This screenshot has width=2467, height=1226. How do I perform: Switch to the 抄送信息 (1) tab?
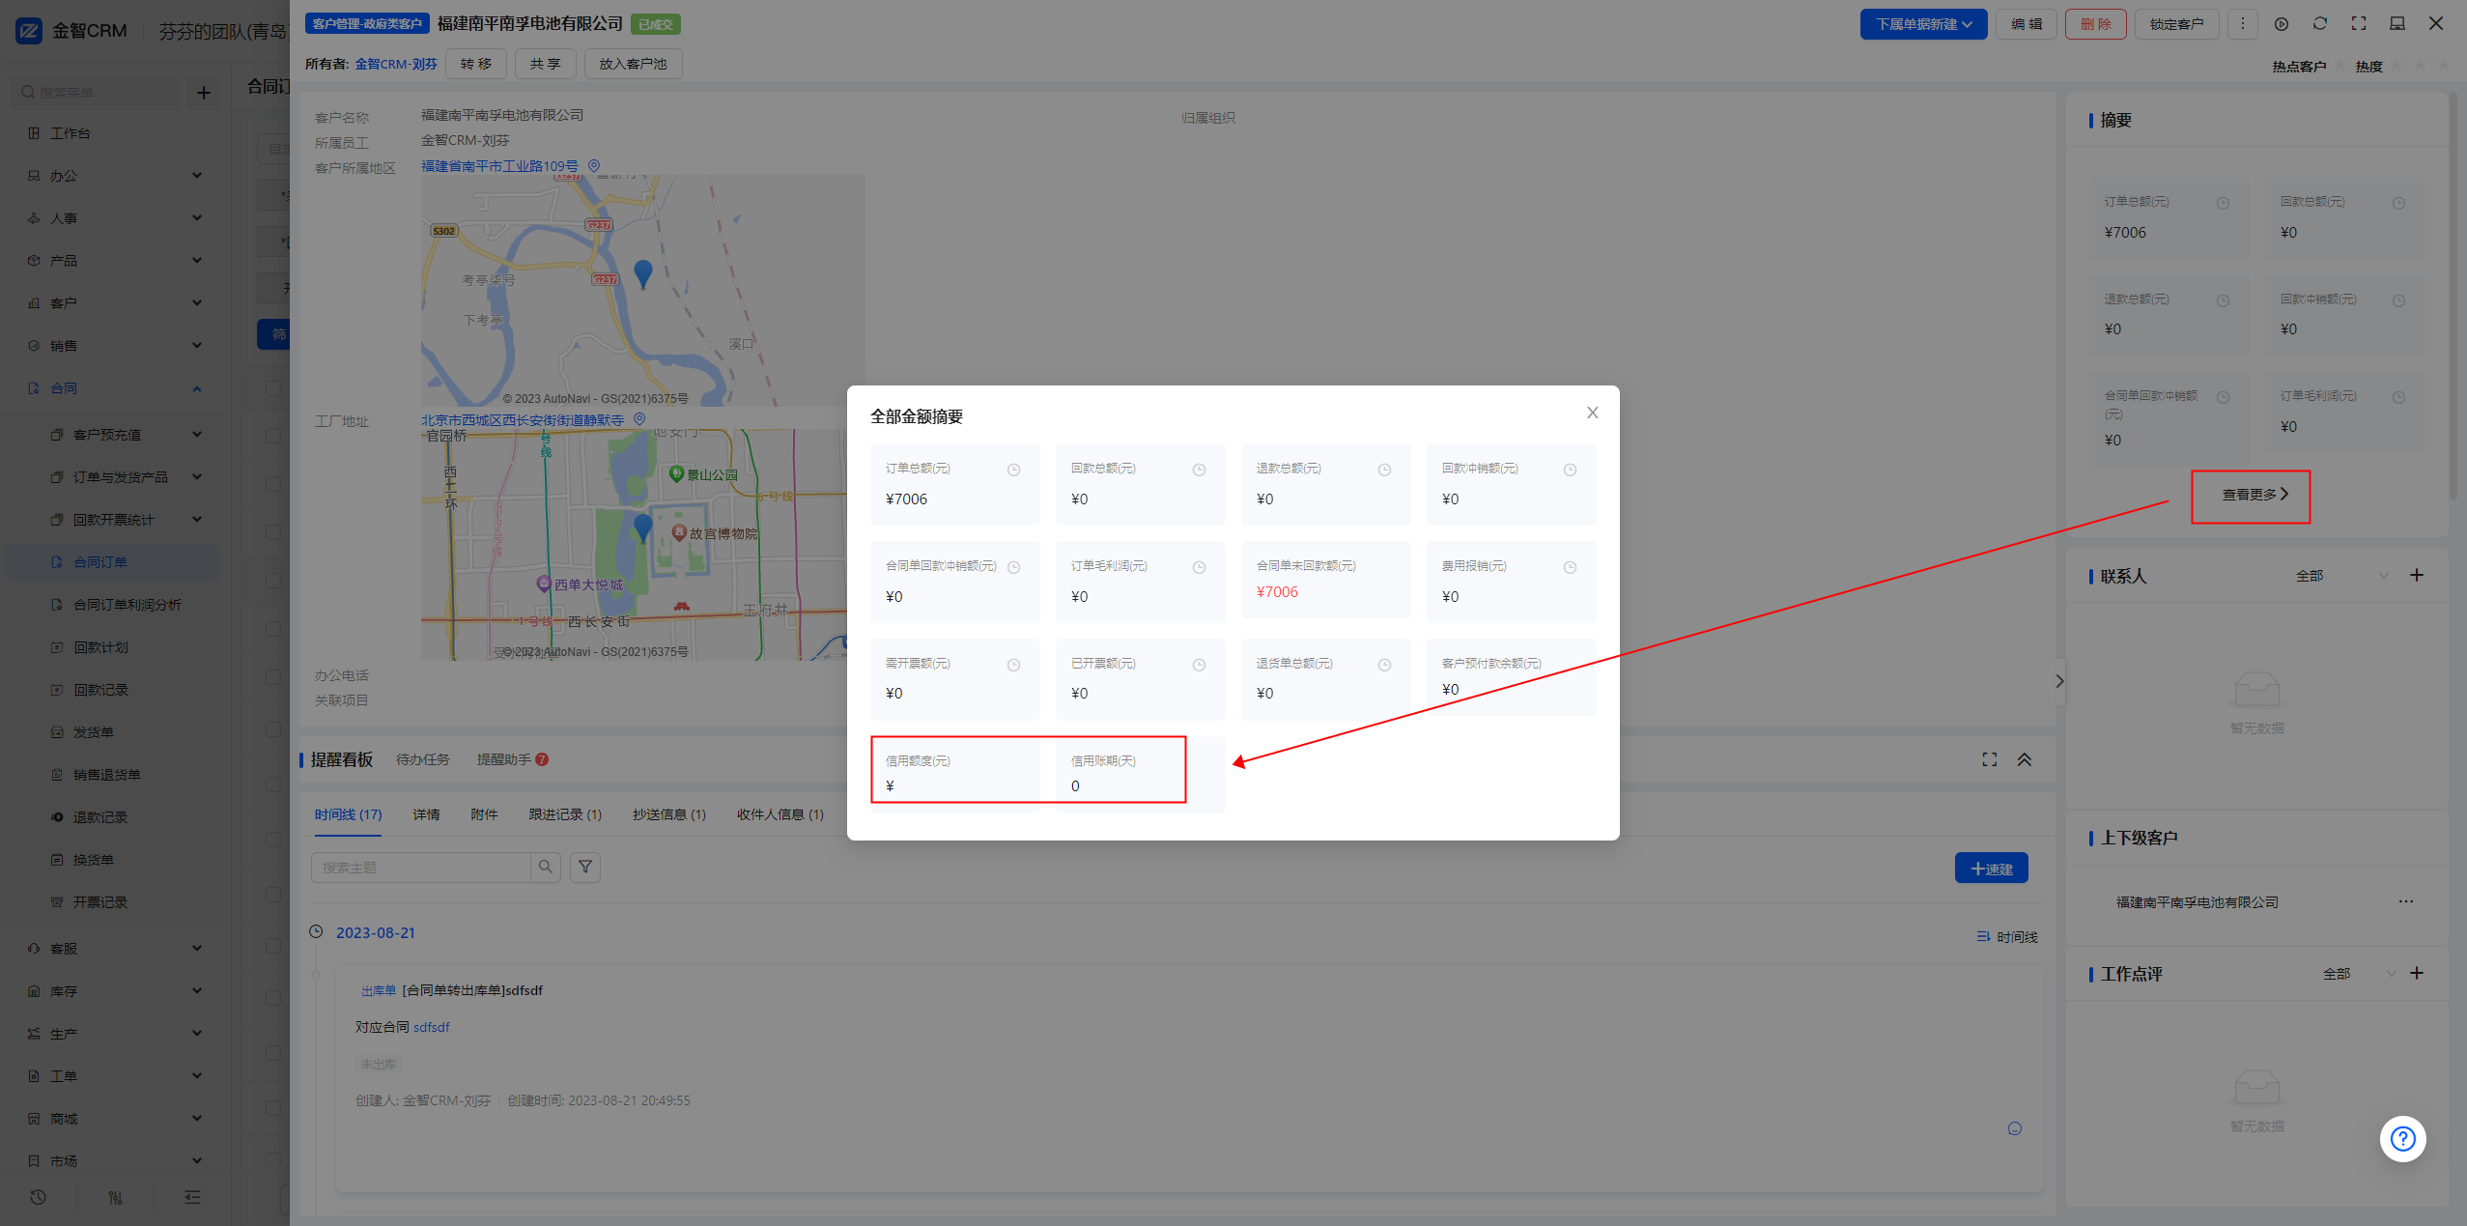coord(669,814)
